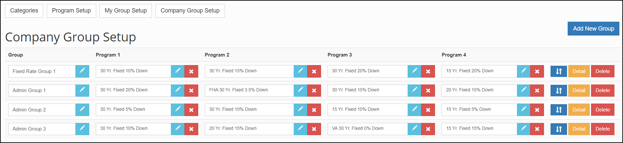Remove 30 Yr. Fixed 5% Down program
The height and width of the screenshot is (143, 623).
pyautogui.click(x=191, y=110)
